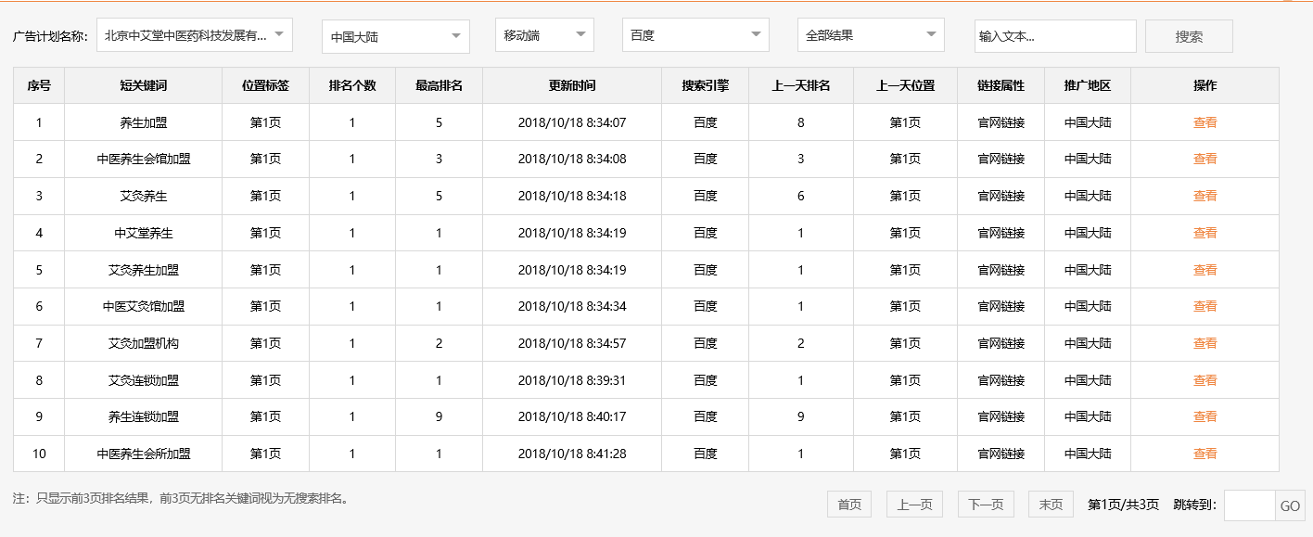This screenshot has width=1313, height=537.
Task: Expand the 中国大陆 region dropdown
Action: (x=395, y=34)
